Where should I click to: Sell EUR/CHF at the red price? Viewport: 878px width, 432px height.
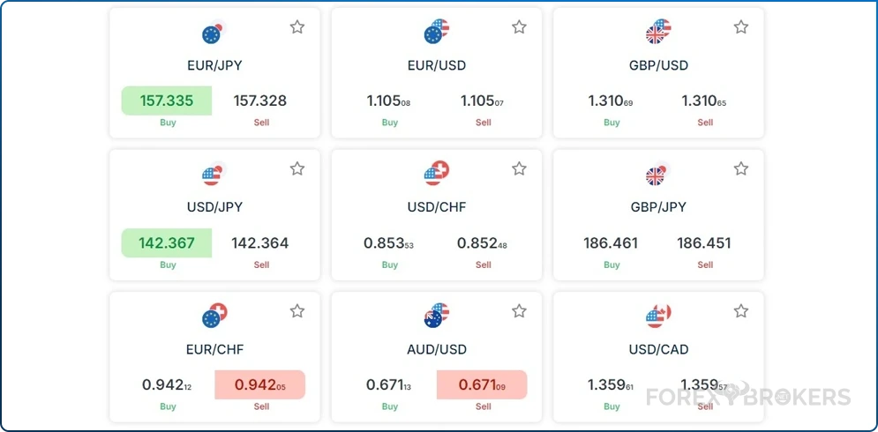(x=260, y=384)
